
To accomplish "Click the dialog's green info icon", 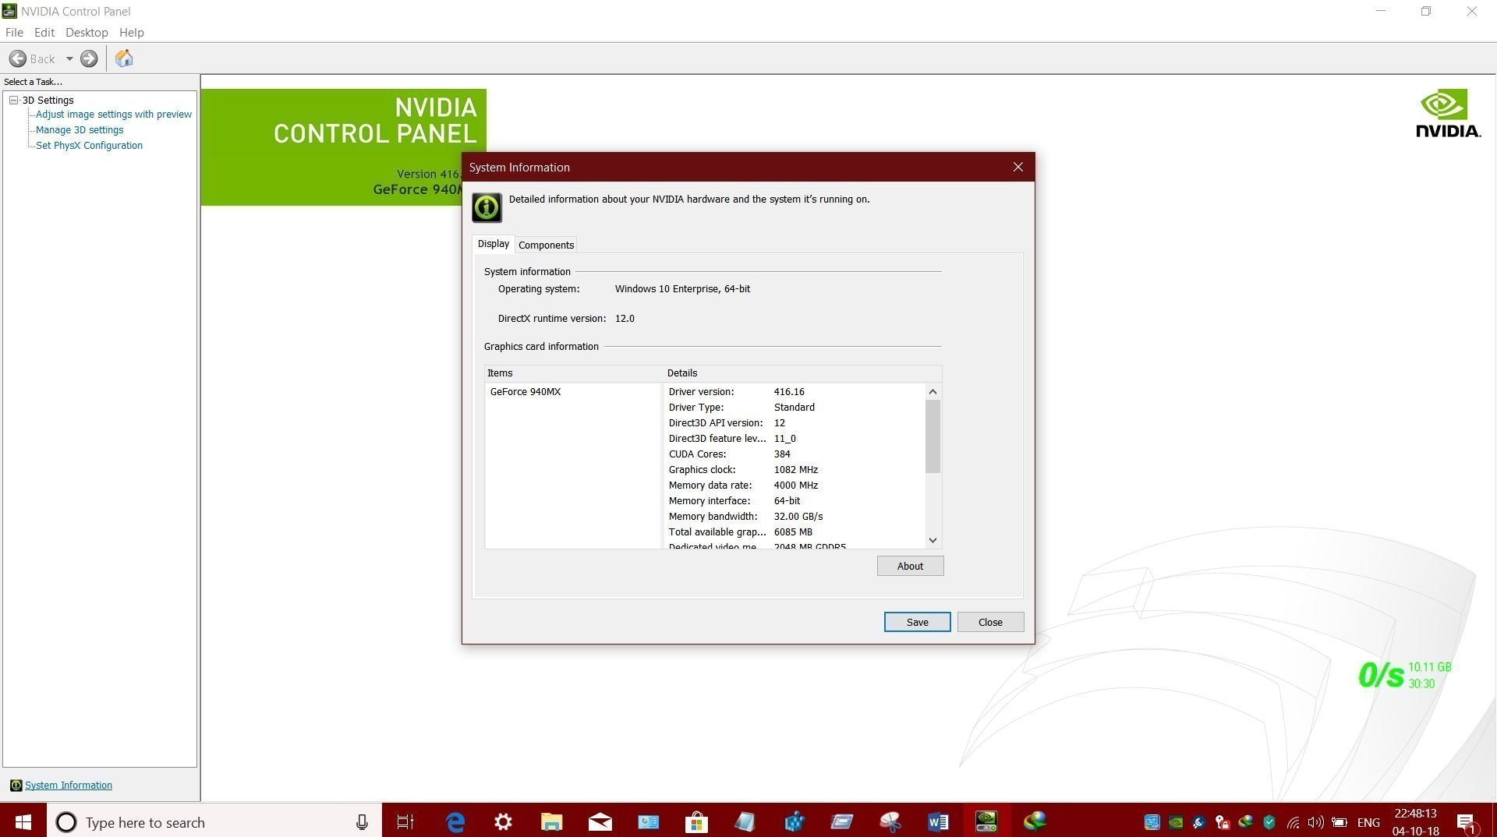I will (487, 208).
